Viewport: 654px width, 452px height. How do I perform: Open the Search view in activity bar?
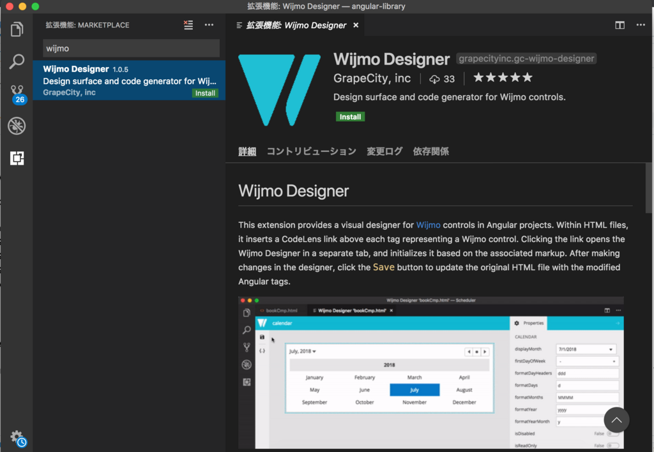pos(17,61)
